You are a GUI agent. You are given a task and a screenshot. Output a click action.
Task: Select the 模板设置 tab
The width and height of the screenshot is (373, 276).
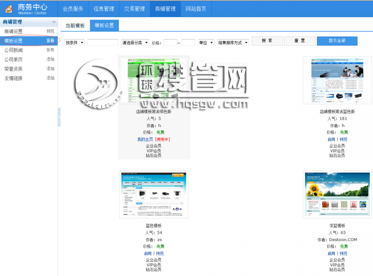point(104,26)
